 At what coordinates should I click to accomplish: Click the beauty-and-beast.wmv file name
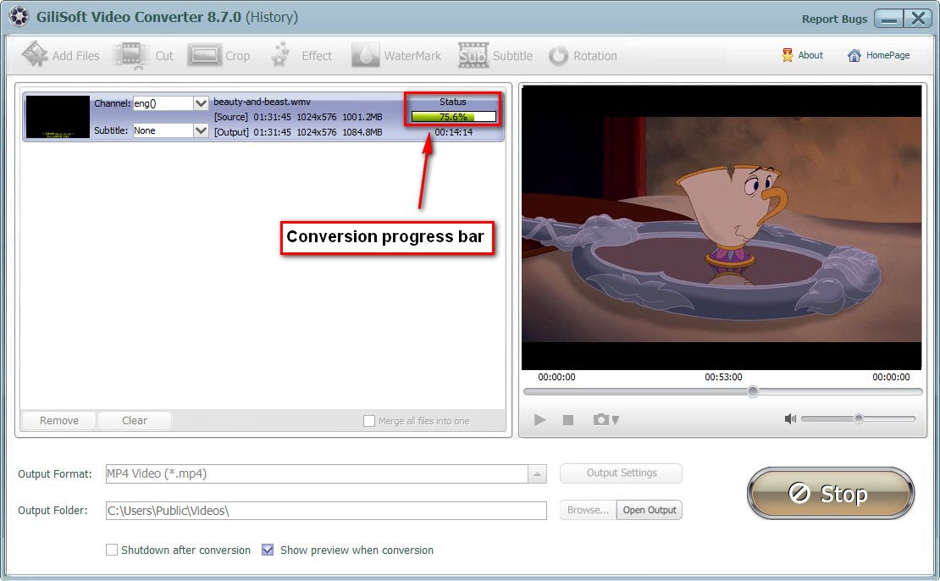click(x=262, y=102)
